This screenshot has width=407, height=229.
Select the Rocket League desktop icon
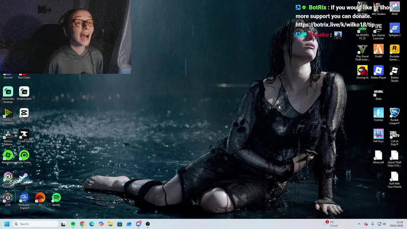(x=395, y=116)
